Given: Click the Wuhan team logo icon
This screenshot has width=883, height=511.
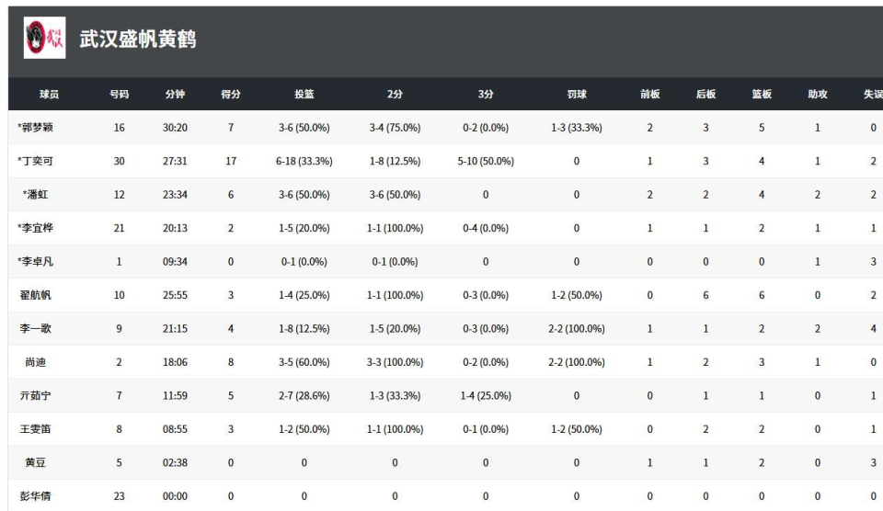Looking at the screenshot, I should (45, 40).
